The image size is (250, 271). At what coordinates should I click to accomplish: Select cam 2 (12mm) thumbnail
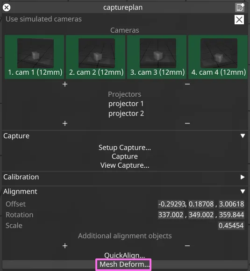click(96, 57)
